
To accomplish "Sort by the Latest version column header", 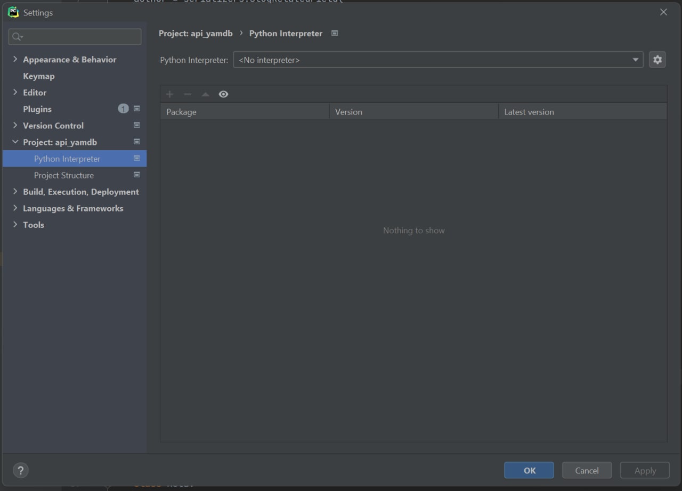I will point(583,112).
